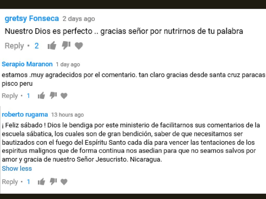Like gretsy Fonseca's comment with thumbs up
The image size is (266, 199).
click(52, 45)
